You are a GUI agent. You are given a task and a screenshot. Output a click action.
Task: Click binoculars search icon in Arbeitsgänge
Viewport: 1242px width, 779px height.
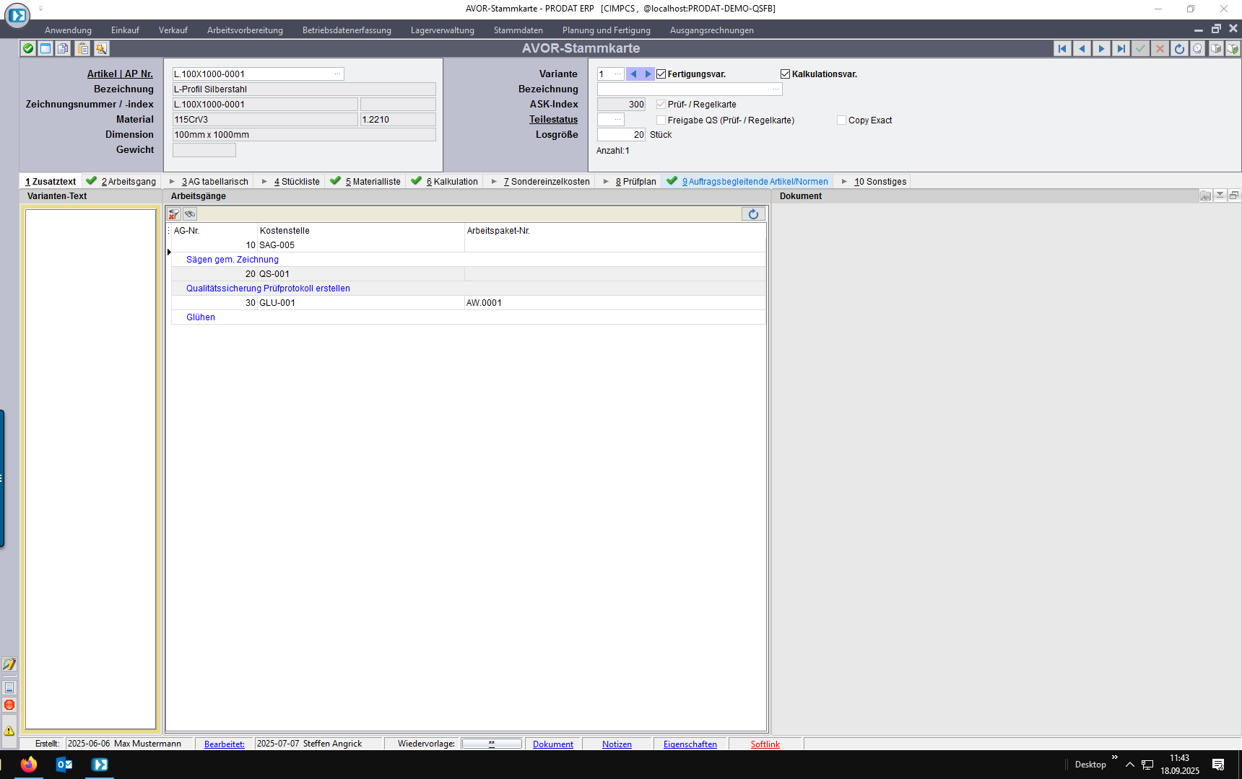190,214
